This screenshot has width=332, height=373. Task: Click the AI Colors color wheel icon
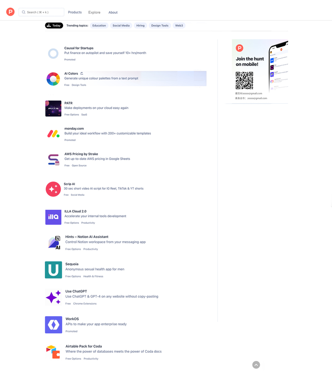(53, 79)
